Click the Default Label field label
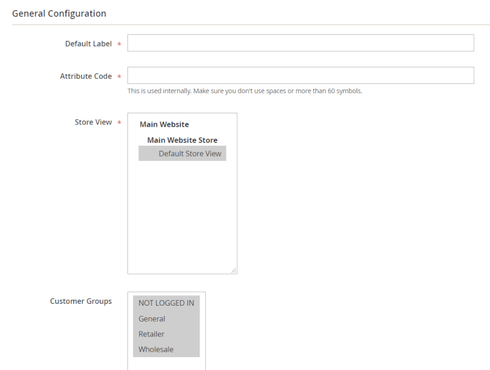The height and width of the screenshot is (370, 490). [88, 44]
